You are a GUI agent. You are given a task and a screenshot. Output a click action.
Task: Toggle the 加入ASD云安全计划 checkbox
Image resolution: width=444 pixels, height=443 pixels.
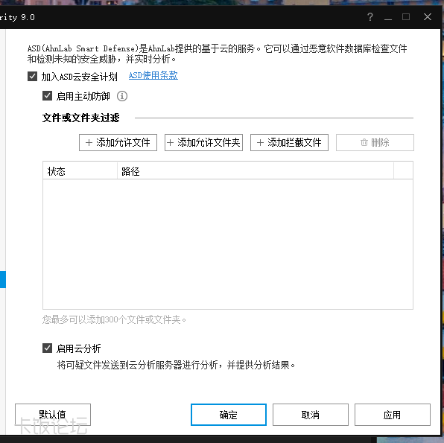[x=32, y=77]
